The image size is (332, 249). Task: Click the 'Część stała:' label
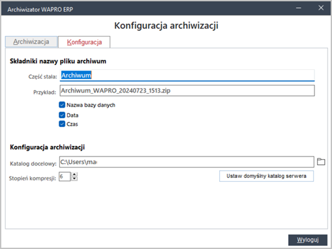pos(42,77)
